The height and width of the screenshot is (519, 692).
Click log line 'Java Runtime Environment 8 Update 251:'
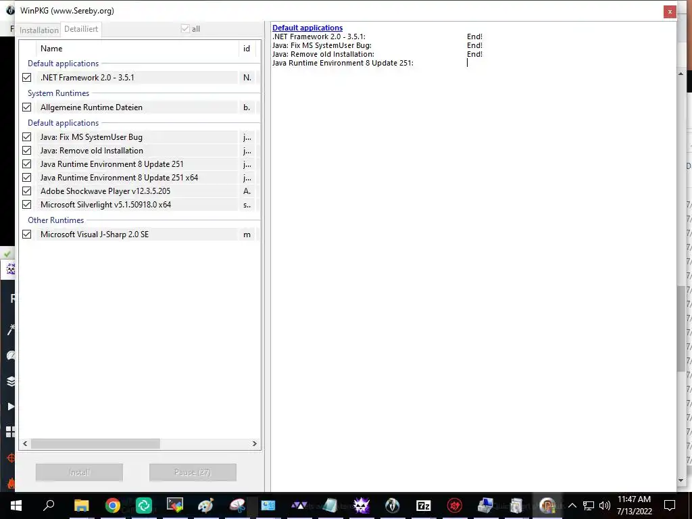point(343,63)
